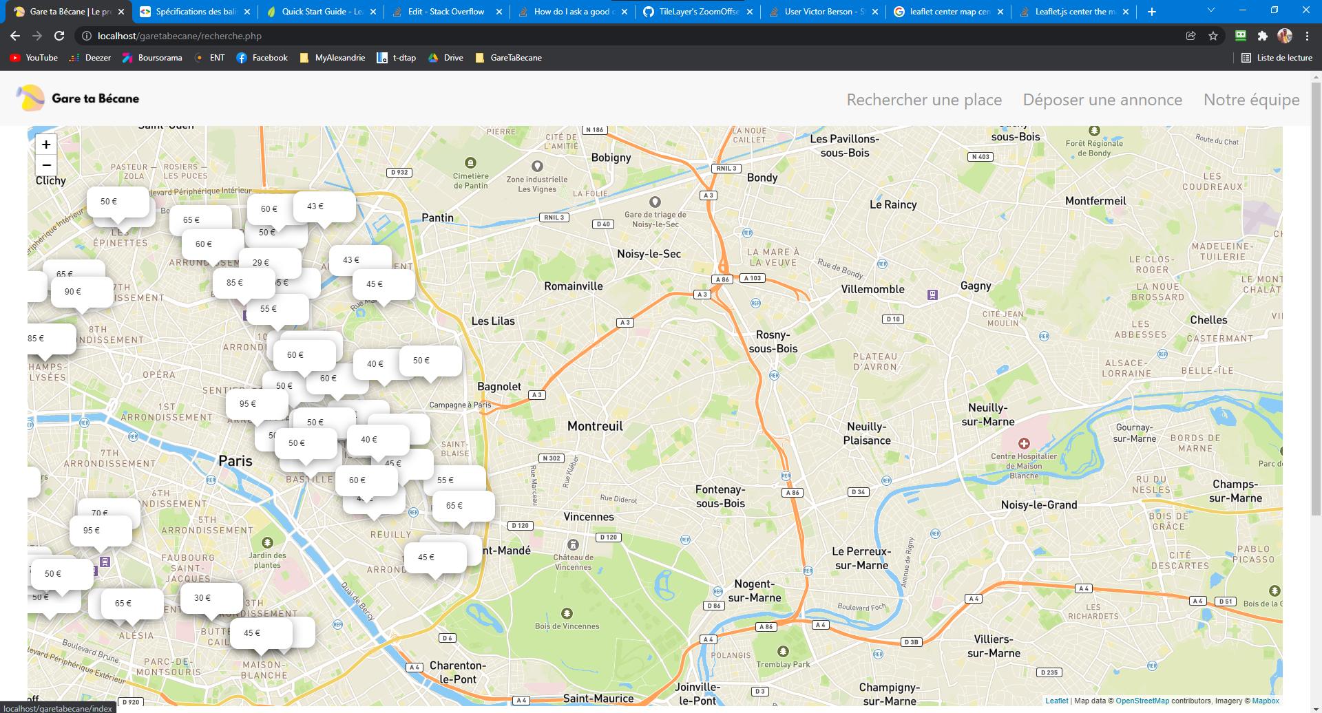This screenshot has height=713, width=1322.
Task: Open Deezer bookmark
Action: pos(90,58)
